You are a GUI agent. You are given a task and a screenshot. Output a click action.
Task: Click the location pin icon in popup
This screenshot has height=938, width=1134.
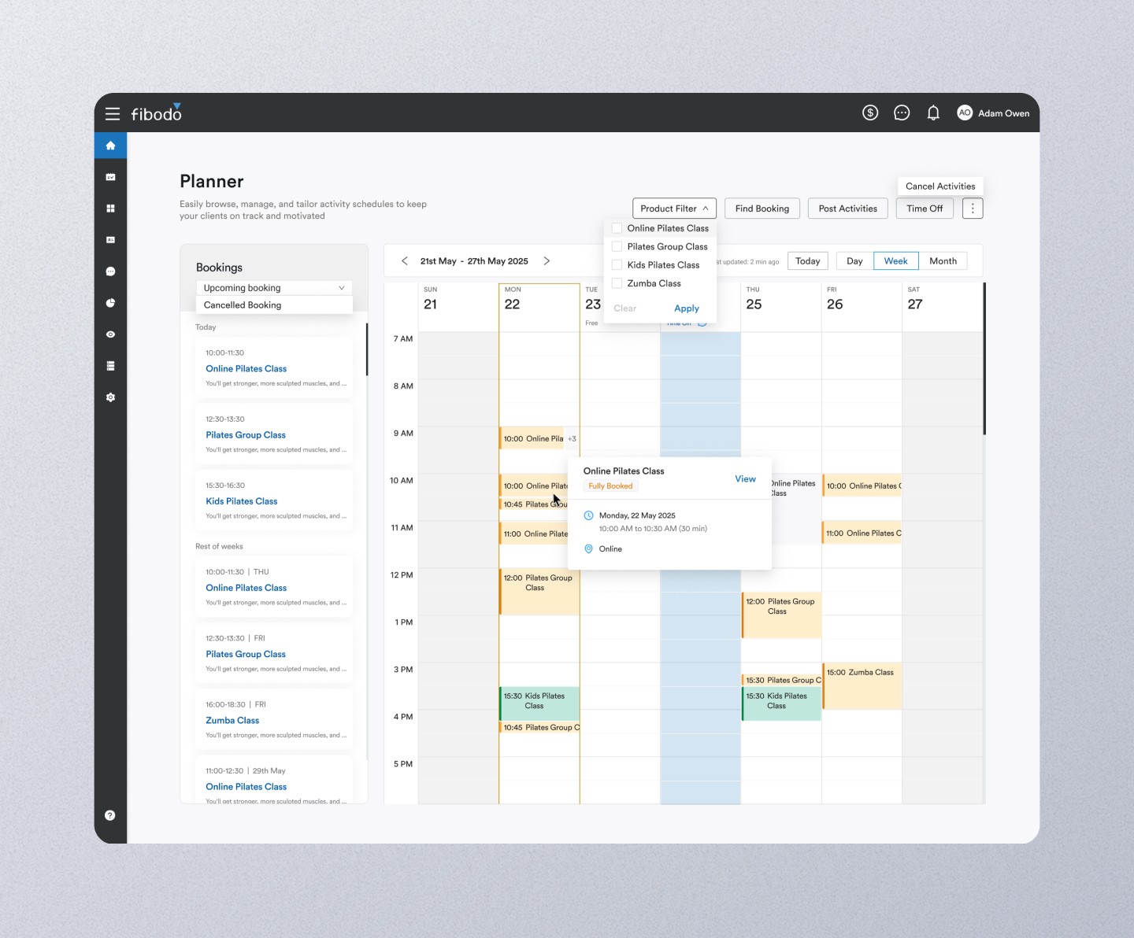588,549
